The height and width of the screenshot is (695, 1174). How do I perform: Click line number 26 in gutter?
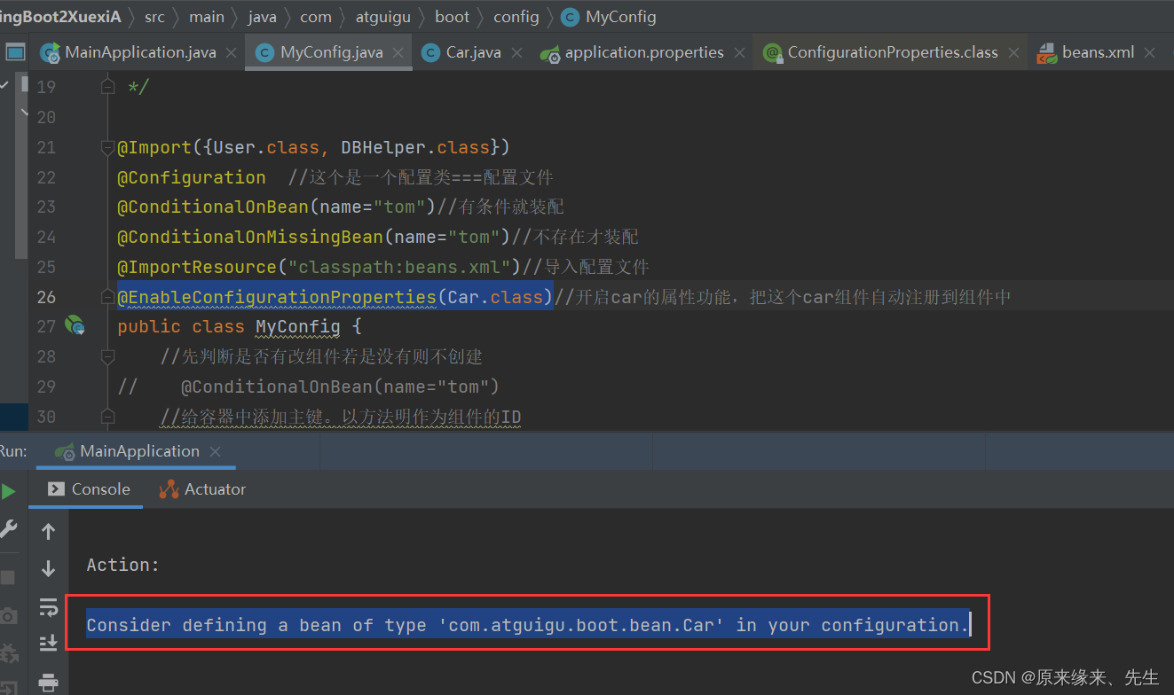coord(45,297)
